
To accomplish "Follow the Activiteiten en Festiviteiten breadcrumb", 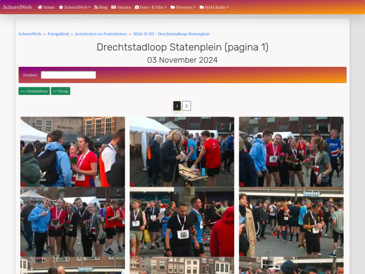I will pos(101,34).
